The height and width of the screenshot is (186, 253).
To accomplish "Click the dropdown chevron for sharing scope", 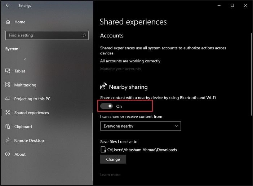I will click(176, 126).
